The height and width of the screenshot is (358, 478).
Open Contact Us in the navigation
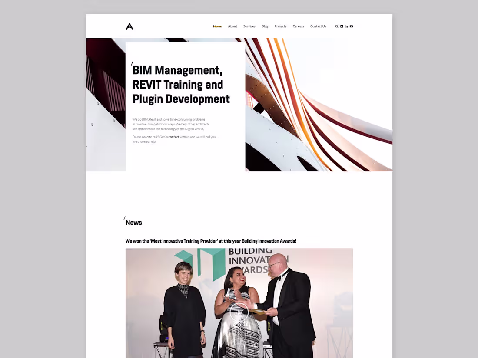click(318, 26)
